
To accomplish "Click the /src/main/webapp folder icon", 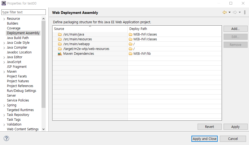I will (60, 44).
